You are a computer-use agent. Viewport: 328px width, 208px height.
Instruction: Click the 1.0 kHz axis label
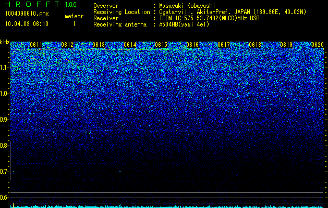pos(4,94)
